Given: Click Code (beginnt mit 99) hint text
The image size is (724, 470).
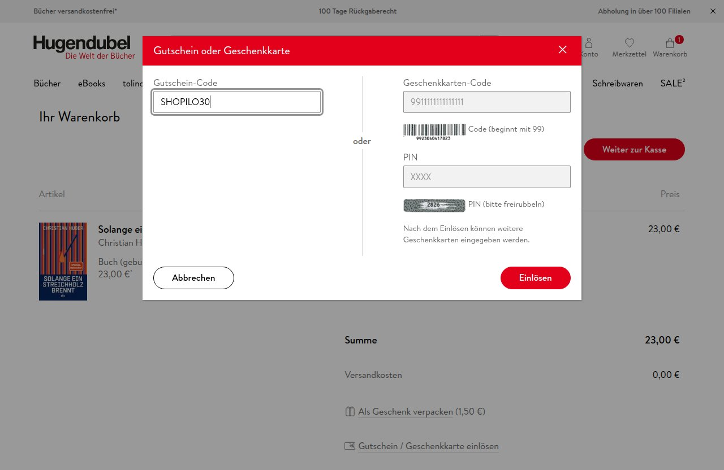Looking at the screenshot, I should pyautogui.click(x=506, y=129).
